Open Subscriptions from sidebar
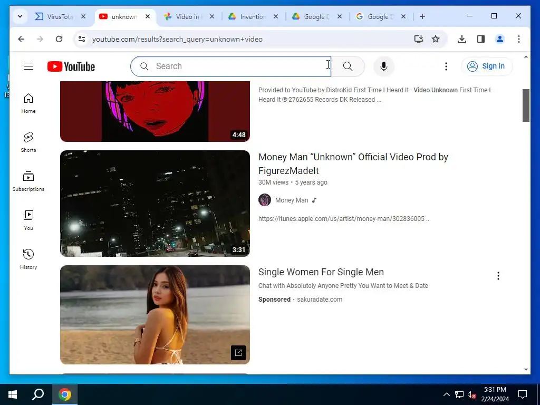 28,181
